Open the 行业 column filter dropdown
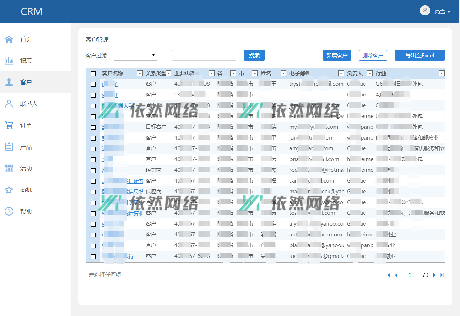 click(442, 74)
